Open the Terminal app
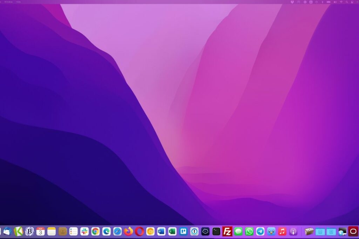 tap(216, 231)
